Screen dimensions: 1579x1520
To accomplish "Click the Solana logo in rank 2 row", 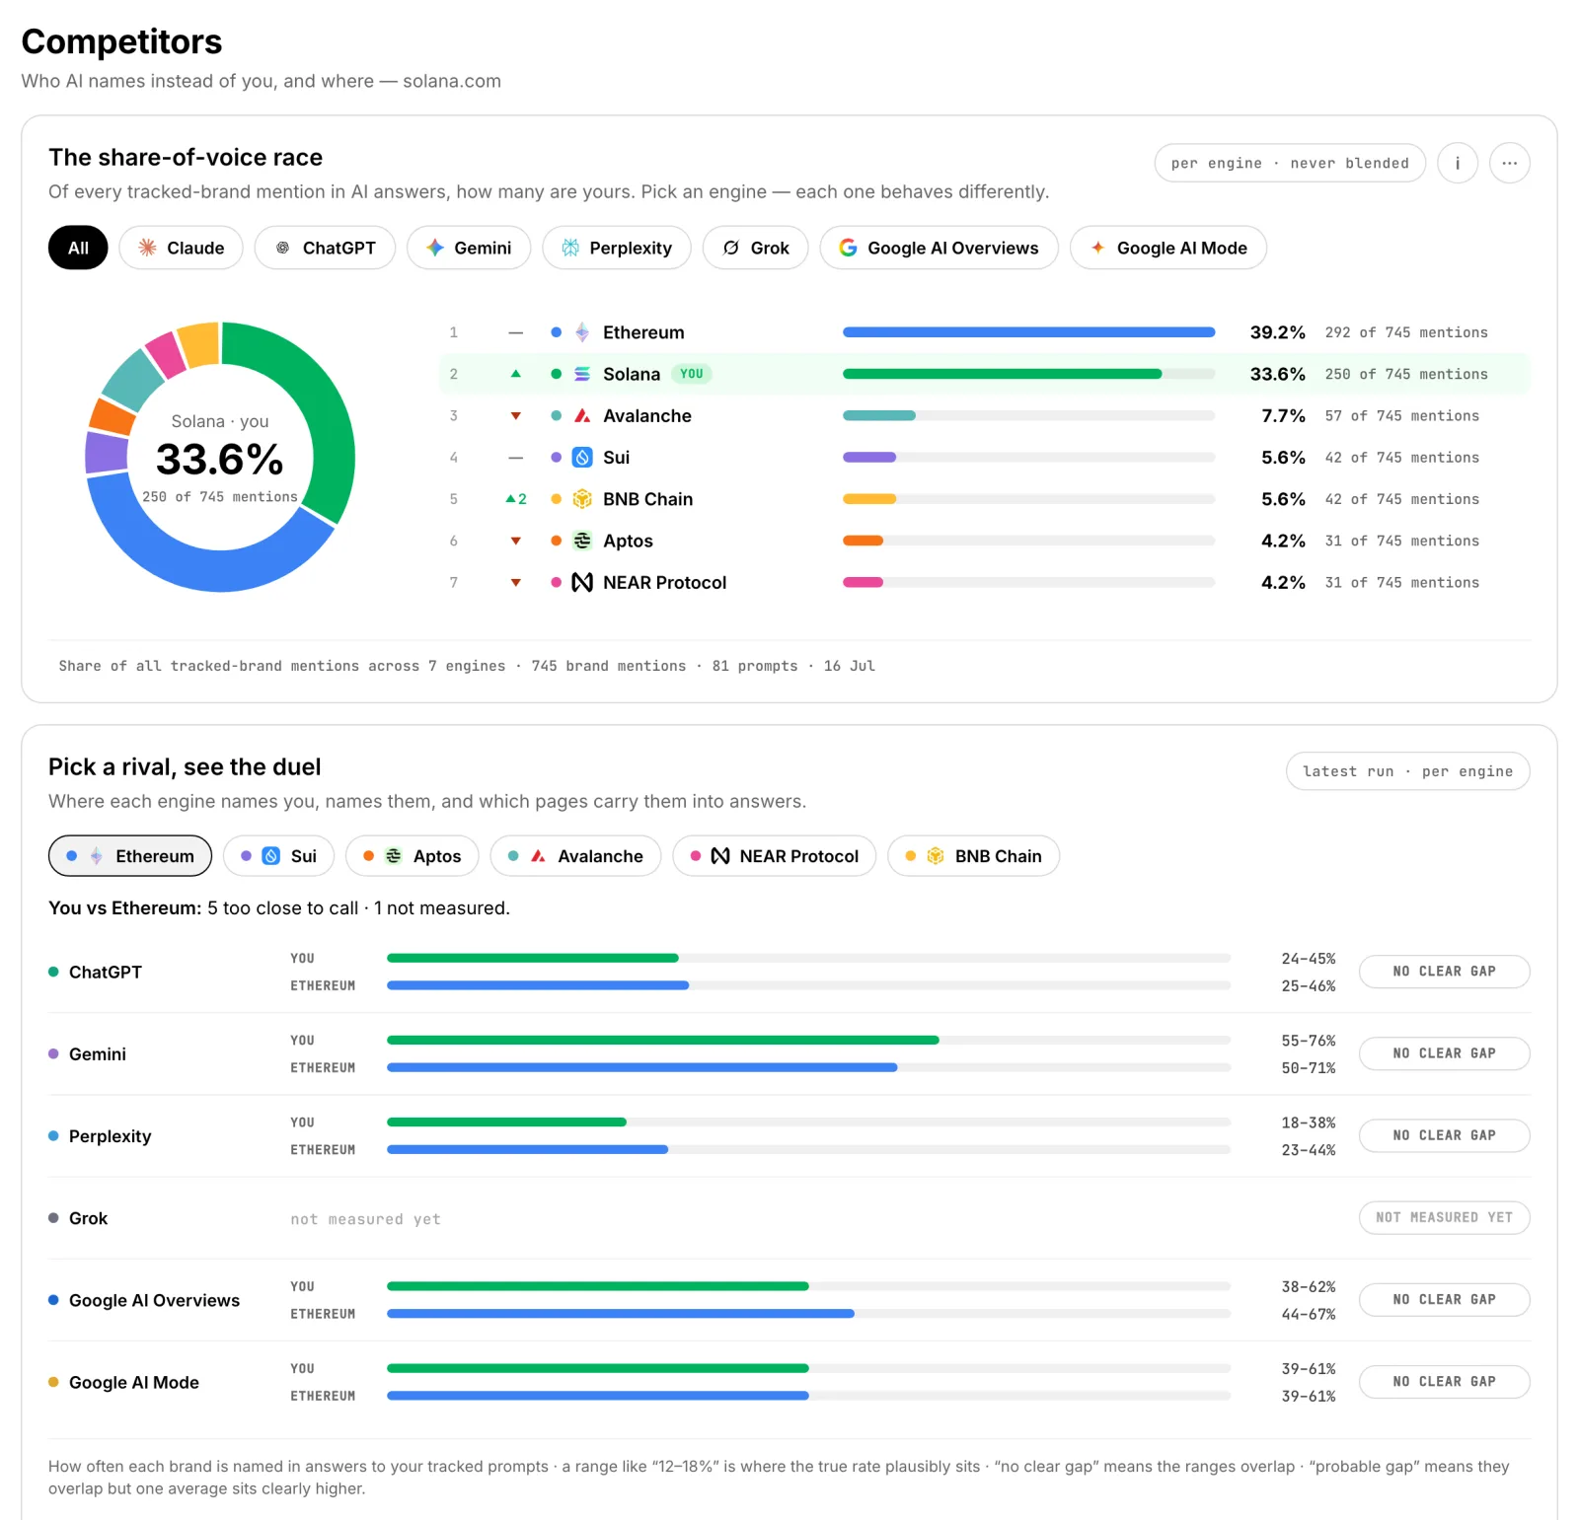I will point(582,374).
